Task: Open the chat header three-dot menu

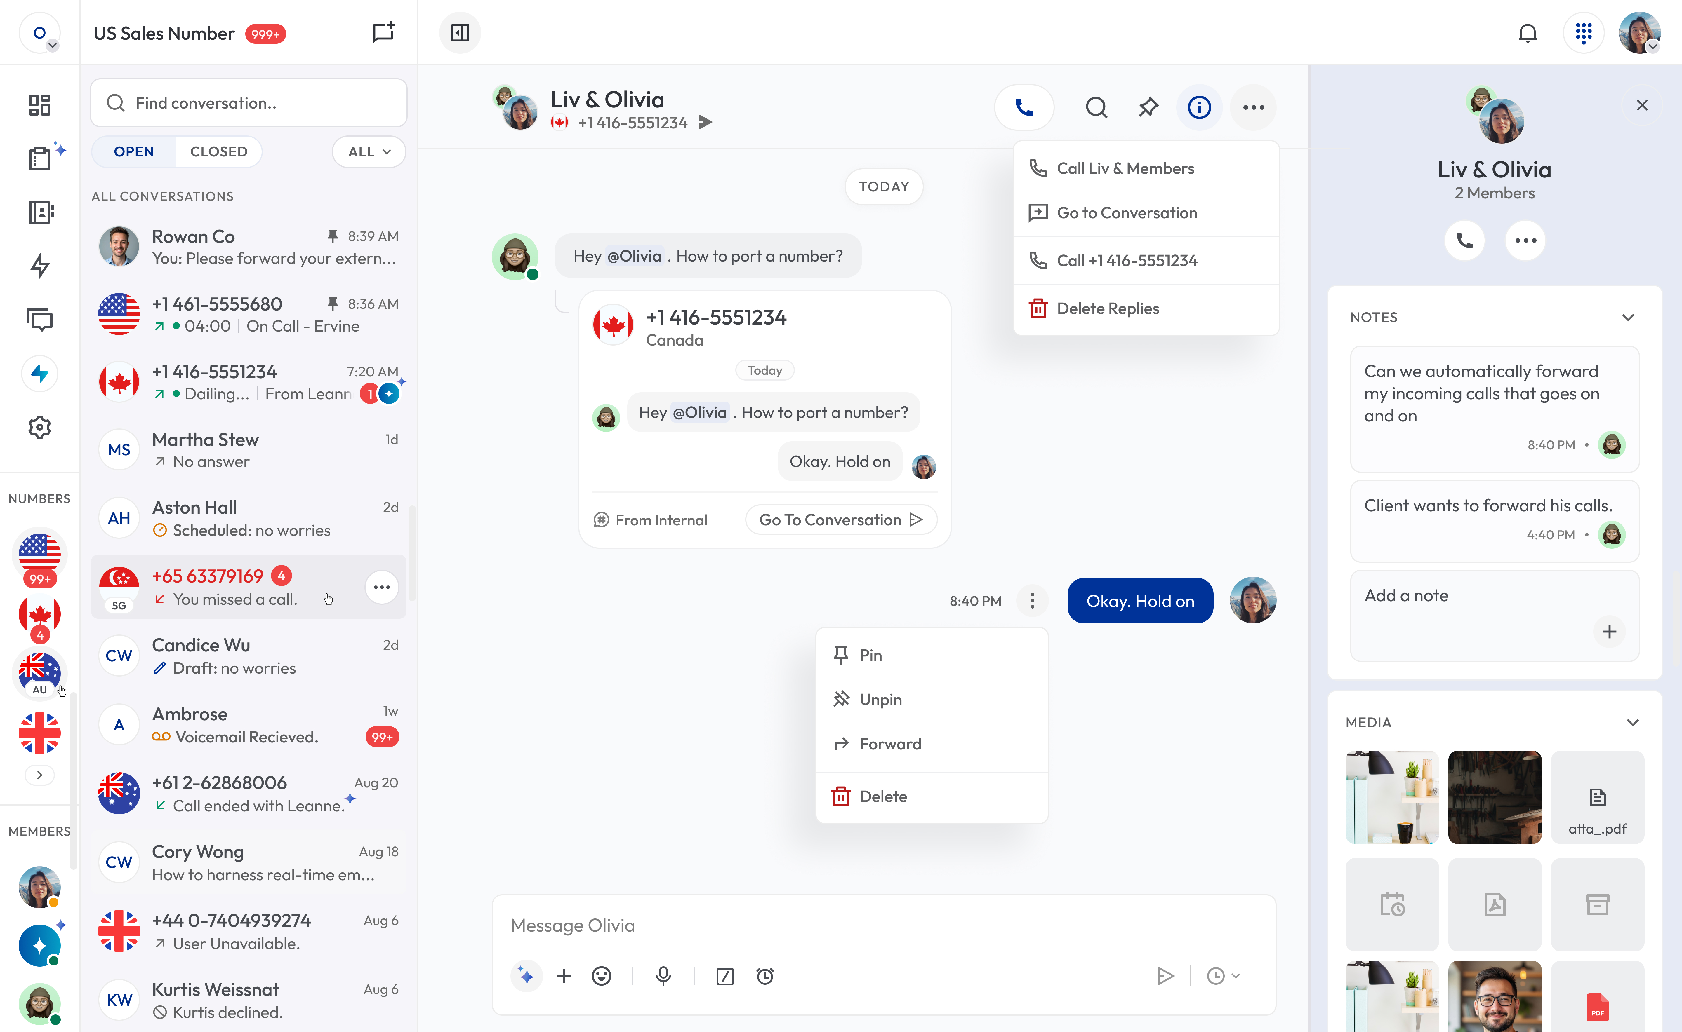Action: point(1253,107)
